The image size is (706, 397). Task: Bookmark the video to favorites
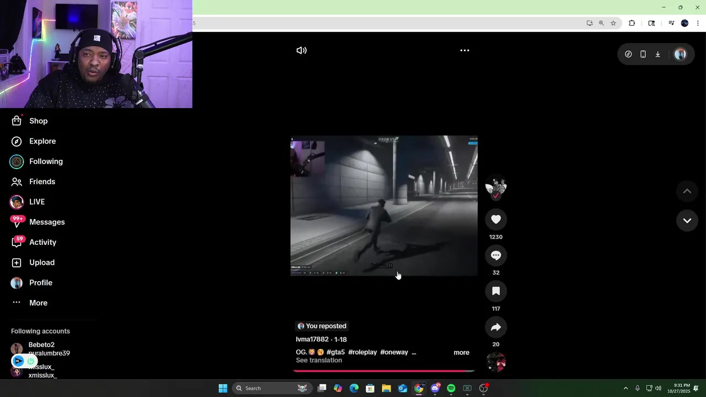[496, 291]
